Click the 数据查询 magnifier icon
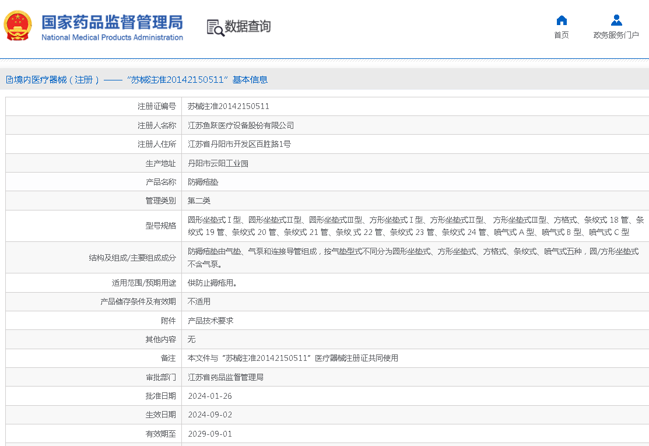 pyautogui.click(x=215, y=27)
